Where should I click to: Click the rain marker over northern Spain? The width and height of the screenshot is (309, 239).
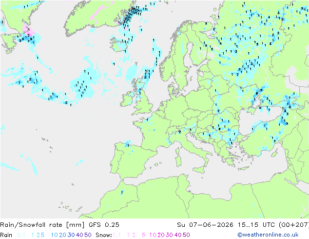pyautogui.click(x=128, y=146)
